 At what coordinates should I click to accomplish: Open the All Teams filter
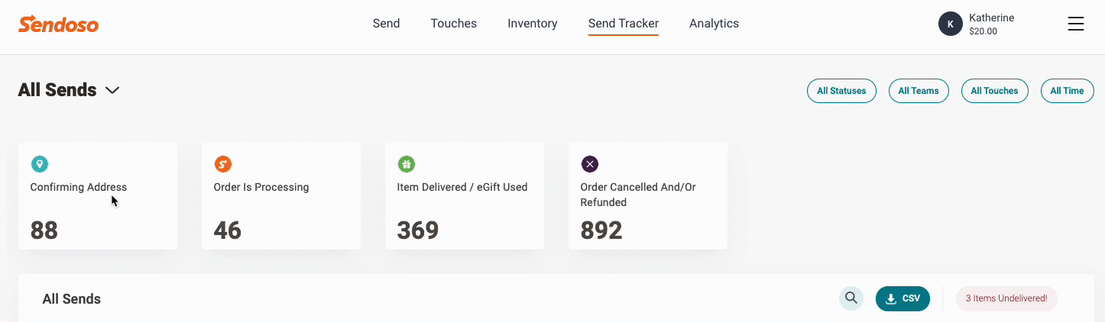[919, 91]
